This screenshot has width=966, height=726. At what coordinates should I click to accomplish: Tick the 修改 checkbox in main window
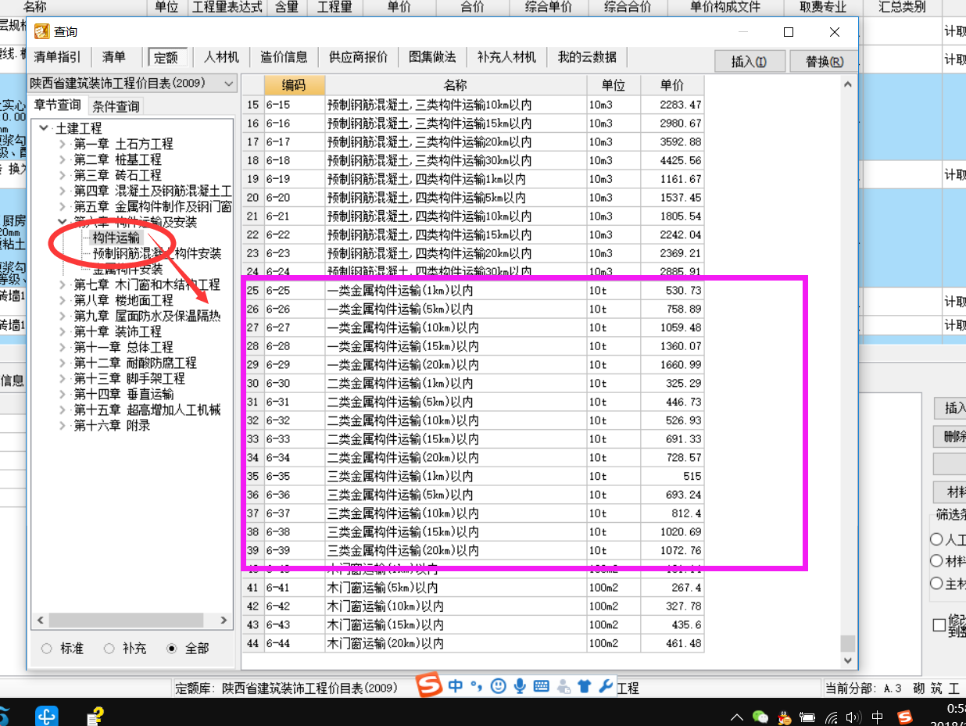click(x=939, y=624)
